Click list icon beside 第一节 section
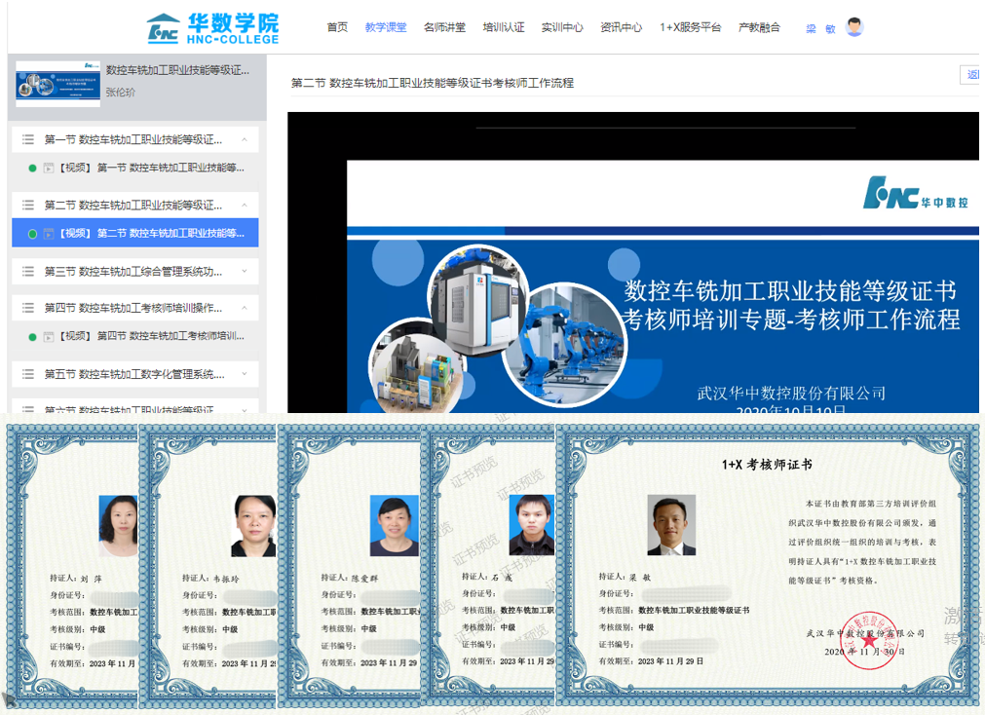This screenshot has height=715, width=985. click(x=28, y=140)
